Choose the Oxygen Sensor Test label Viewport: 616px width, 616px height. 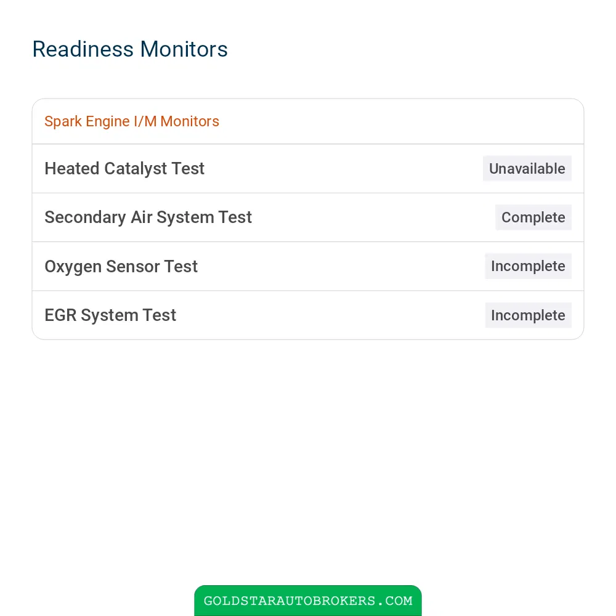coord(121,267)
